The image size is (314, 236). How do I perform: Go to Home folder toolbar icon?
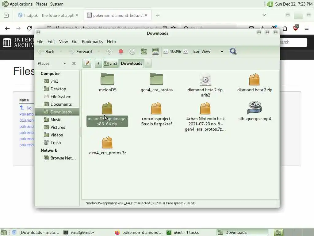(144, 52)
